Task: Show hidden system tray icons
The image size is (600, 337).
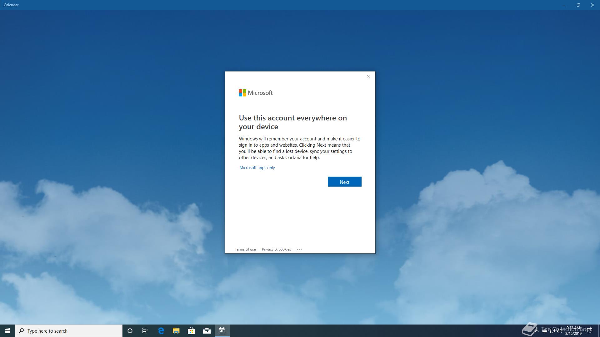Action: click(537, 331)
